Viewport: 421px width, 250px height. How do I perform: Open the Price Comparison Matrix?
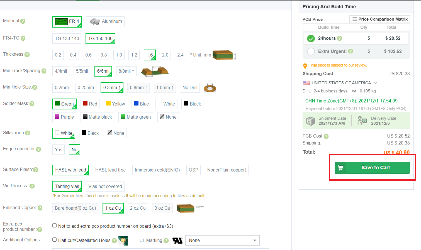pyautogui.click(x=379, y=19)
